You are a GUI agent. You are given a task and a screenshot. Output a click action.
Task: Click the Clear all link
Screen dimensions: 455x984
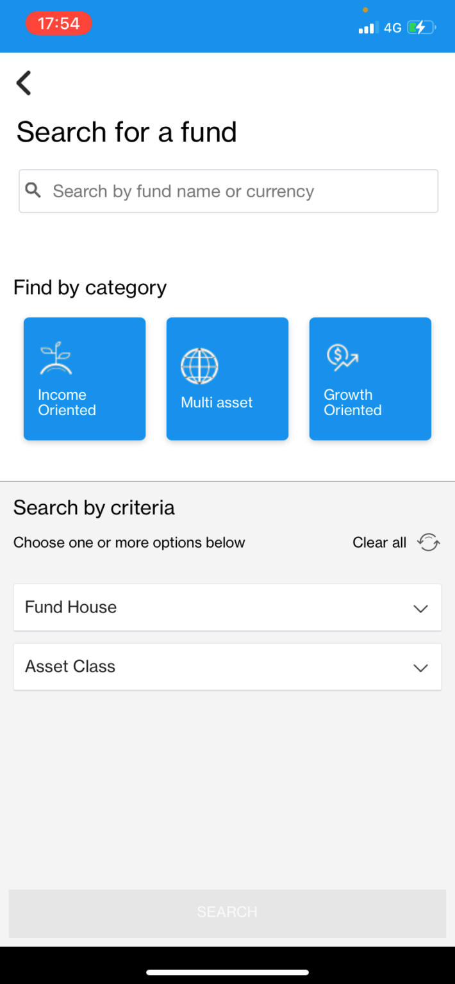(379, 542)
